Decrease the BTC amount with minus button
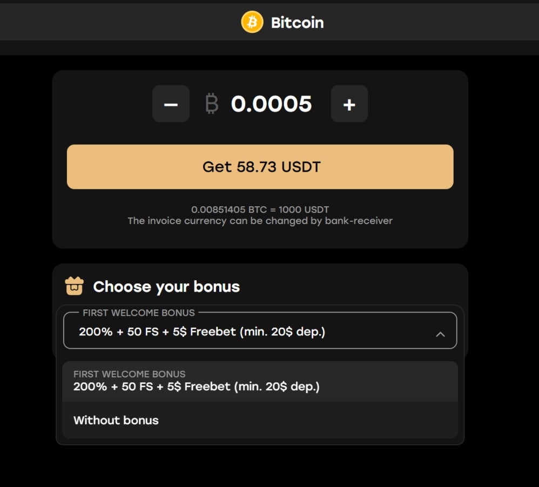This screenshot has height=487, width=539. point(171,104)
